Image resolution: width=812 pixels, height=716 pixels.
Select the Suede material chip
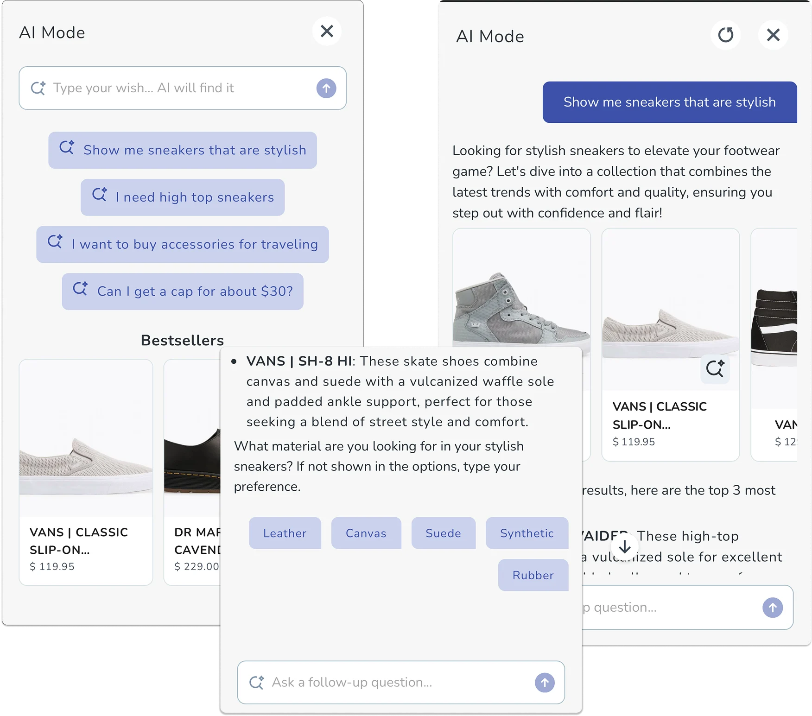[x=444, y=533]
